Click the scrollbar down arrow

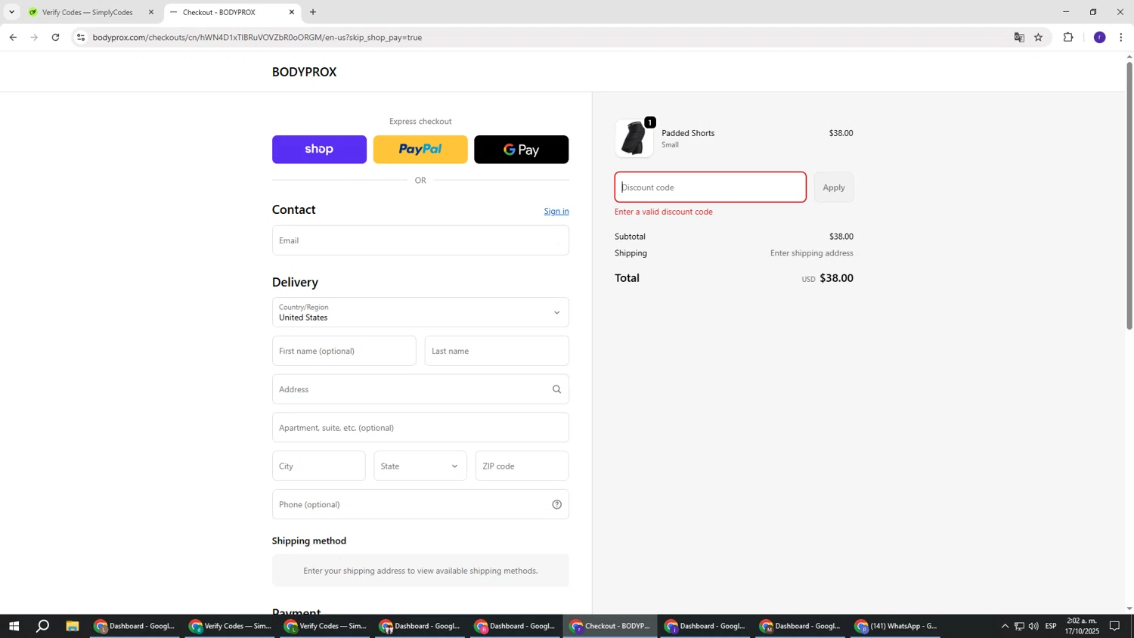tap(1129, 609)
